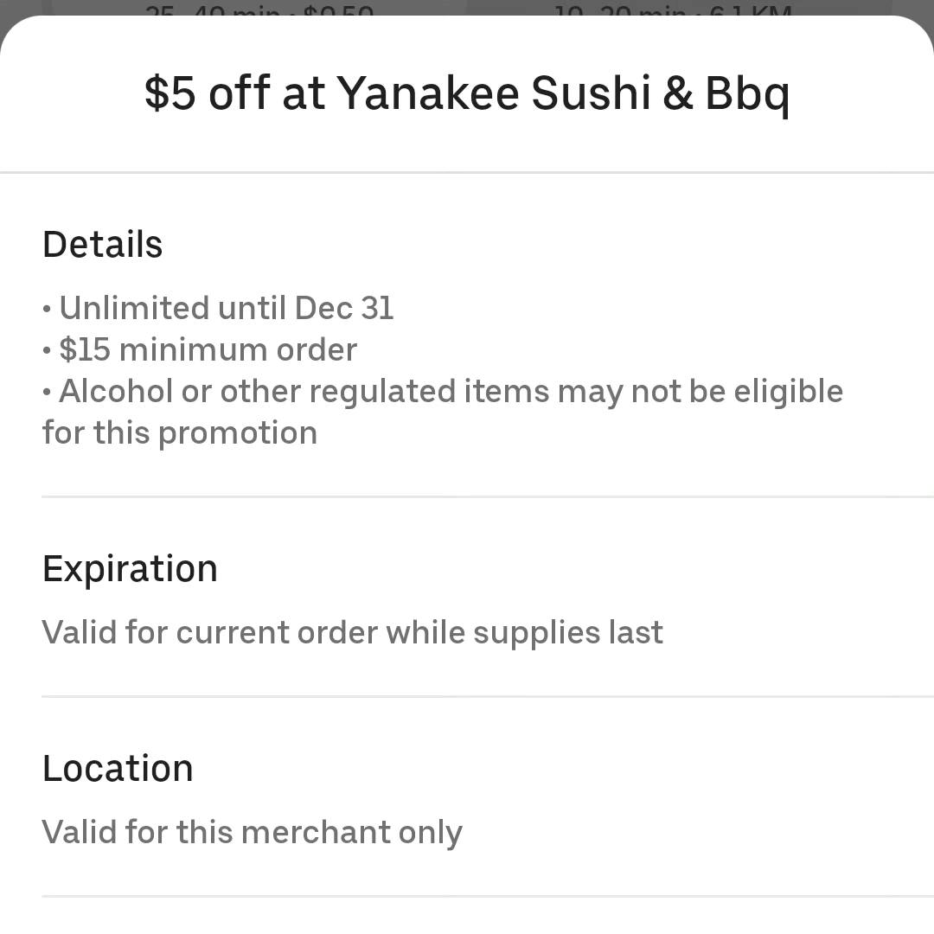The width and height of the screenshot is (934, 934).
Task: Tap the divider below the Location section
Action: click(488, 896)
